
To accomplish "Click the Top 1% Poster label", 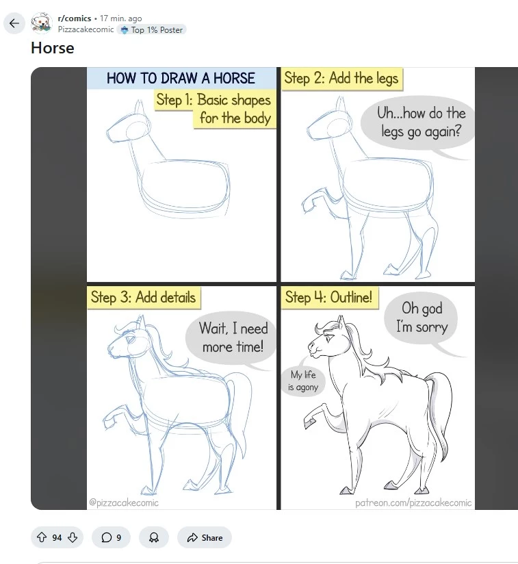I will click(x=157, y=30).
